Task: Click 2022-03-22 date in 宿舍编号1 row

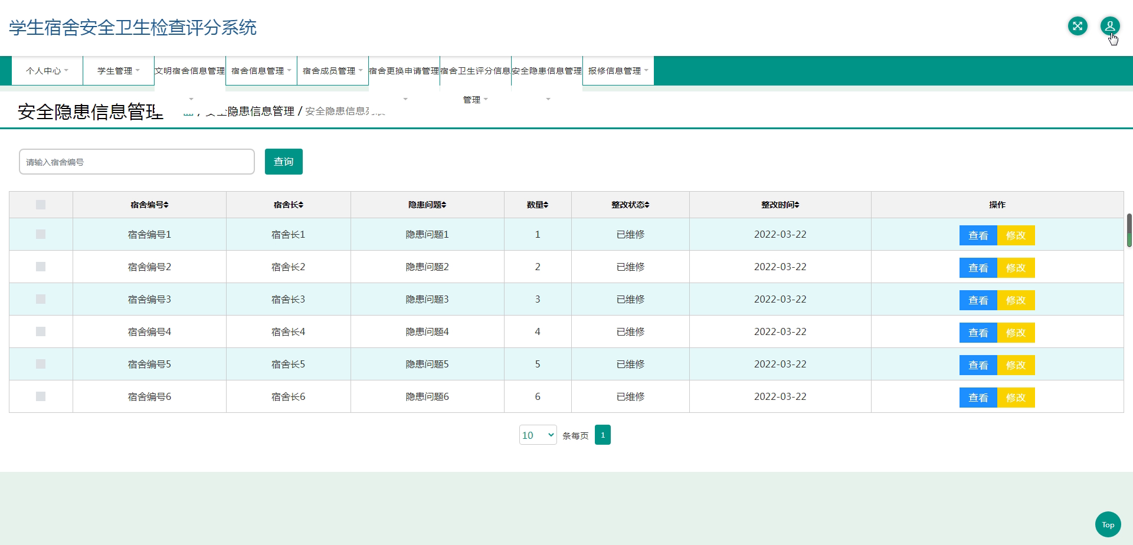Action: (x=780, y=234)
